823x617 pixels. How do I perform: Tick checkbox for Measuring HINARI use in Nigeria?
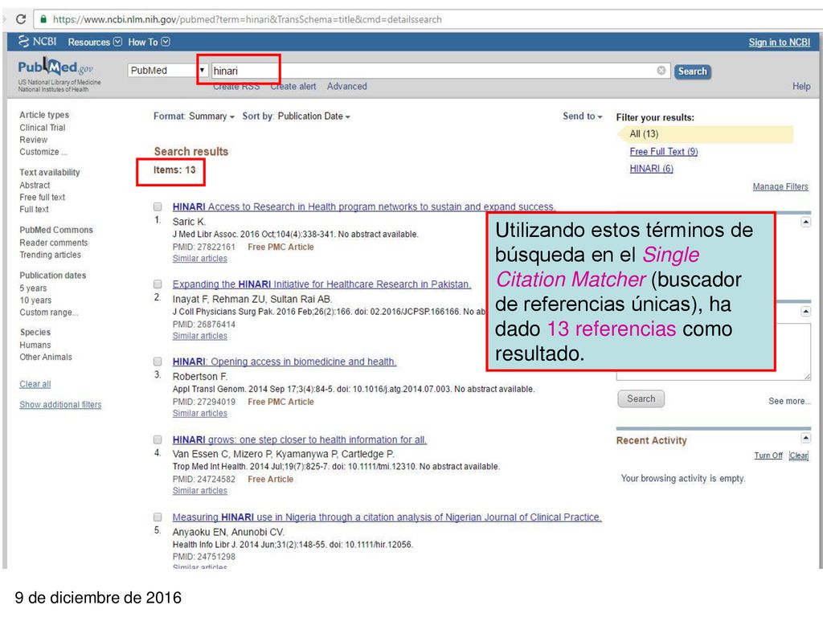pyautogui.click(x=158, y=517)
